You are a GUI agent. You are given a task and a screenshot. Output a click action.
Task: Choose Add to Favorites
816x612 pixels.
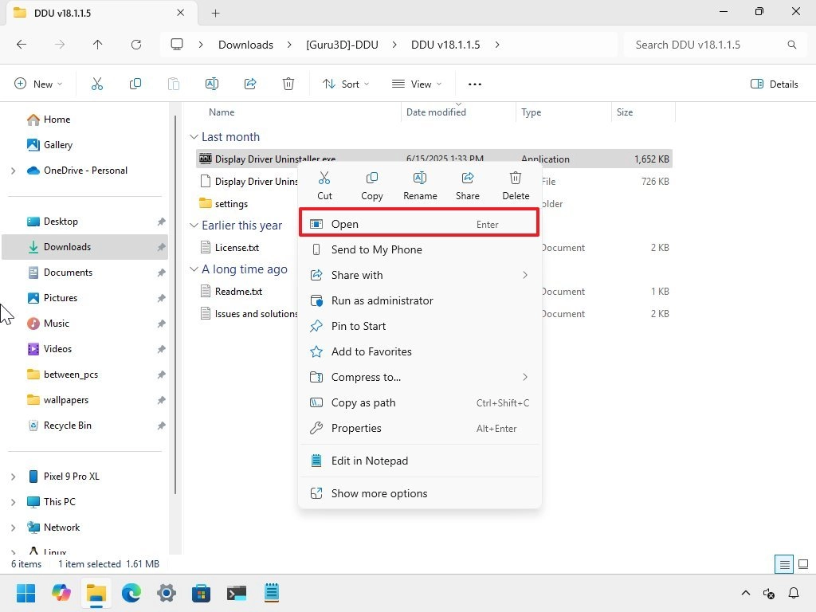419,351
